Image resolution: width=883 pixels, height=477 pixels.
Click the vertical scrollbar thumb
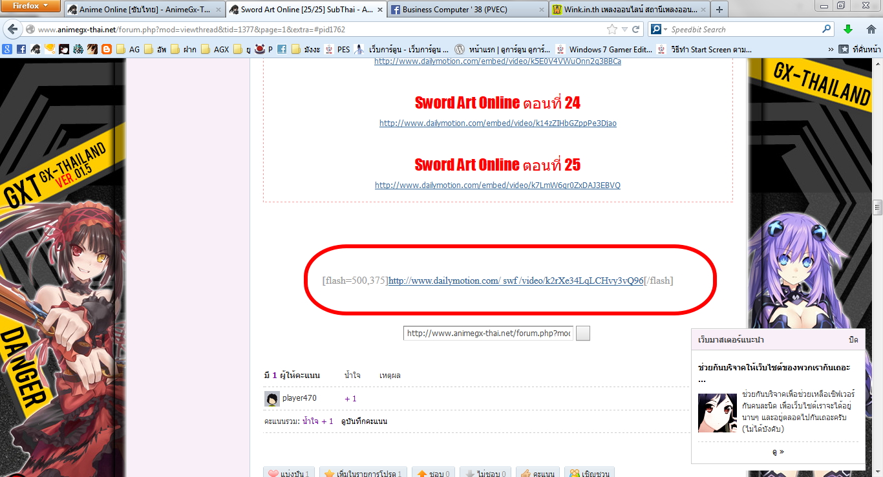(877, 207)
